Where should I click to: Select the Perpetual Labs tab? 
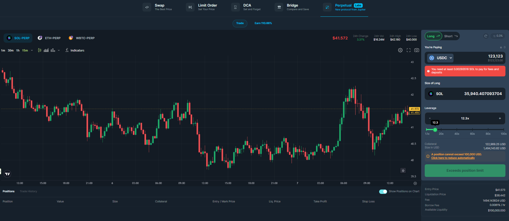point(344,7)
